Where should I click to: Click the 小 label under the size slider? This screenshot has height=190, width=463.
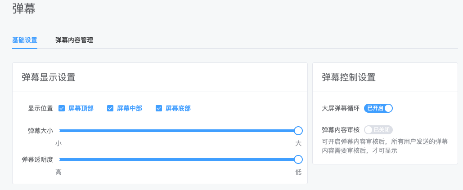click(58, 143)
